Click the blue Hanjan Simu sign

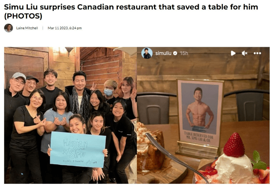[x=78, y=150]
